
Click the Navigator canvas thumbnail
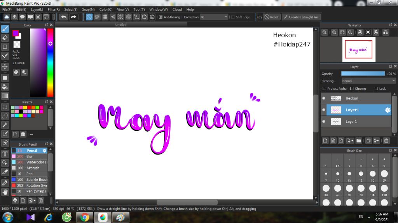pos(359,49)
